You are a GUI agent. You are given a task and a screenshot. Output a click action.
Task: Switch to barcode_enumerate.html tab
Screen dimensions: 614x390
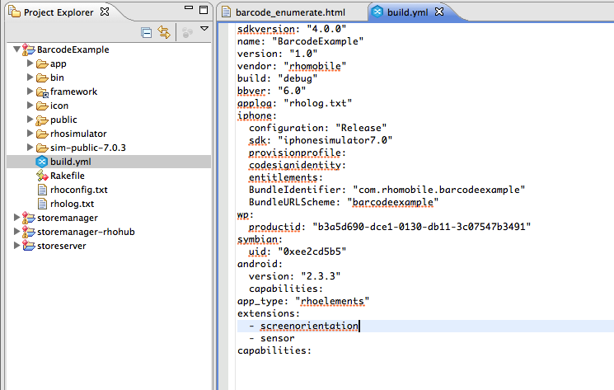pos(291,12)
